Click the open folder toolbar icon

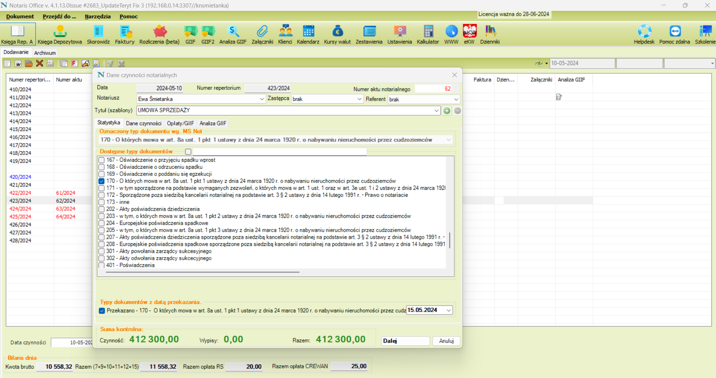[29, 63]
